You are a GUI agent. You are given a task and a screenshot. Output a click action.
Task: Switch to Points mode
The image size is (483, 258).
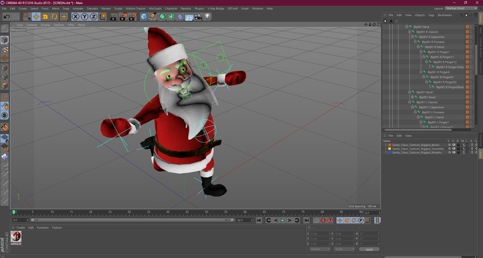(x=5, y=68)
